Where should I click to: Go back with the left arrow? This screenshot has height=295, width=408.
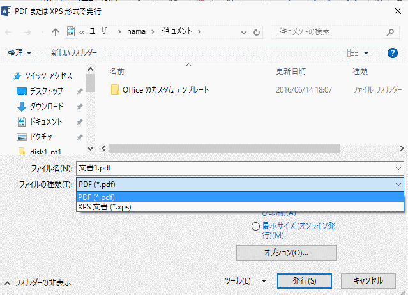pos(8,33)
